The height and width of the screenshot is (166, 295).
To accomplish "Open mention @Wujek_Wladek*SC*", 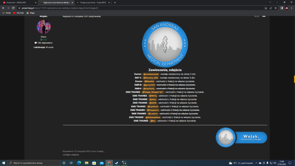I will pyautogui.click(x=153, y=92).
